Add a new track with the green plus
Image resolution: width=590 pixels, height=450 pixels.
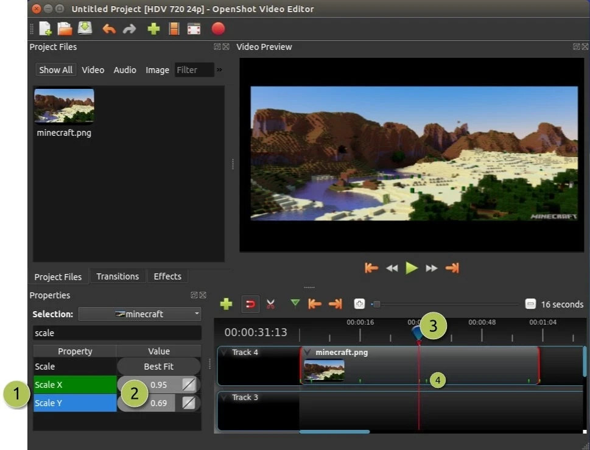click(x=226, y=304)
